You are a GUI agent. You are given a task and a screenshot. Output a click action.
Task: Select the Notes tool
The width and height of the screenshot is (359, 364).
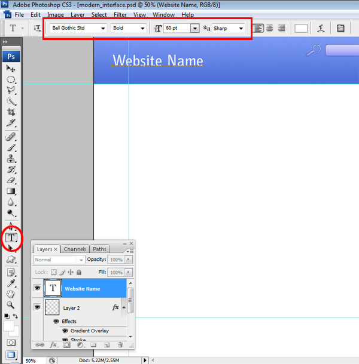point(11,272)
